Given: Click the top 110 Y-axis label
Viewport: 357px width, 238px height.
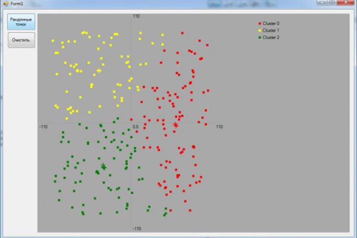Looking at the screenshot, I should (x=136, y=16).
